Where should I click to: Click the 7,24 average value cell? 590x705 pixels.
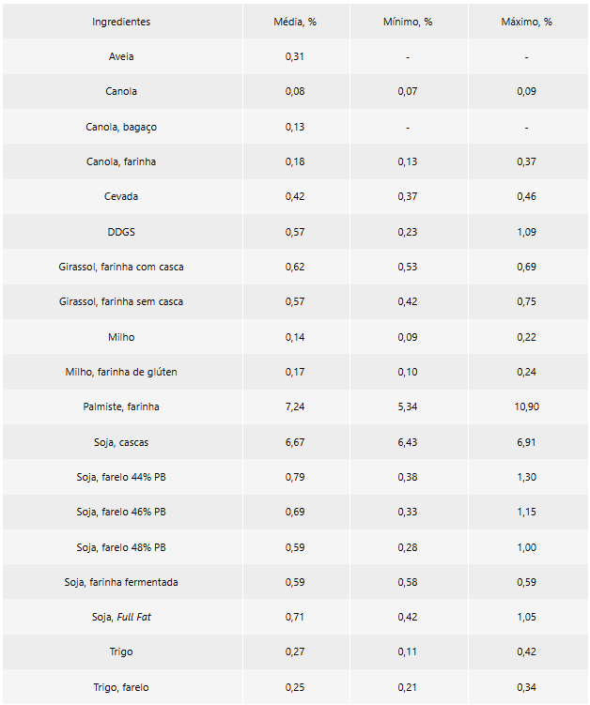click(295, 406)
